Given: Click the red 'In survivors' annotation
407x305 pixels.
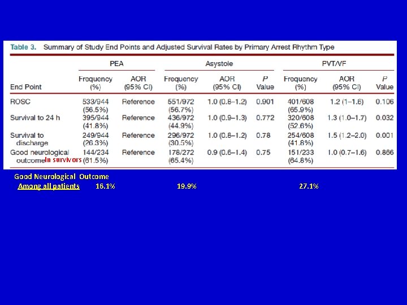Looking at the screenshot, I should click(63, 159).
